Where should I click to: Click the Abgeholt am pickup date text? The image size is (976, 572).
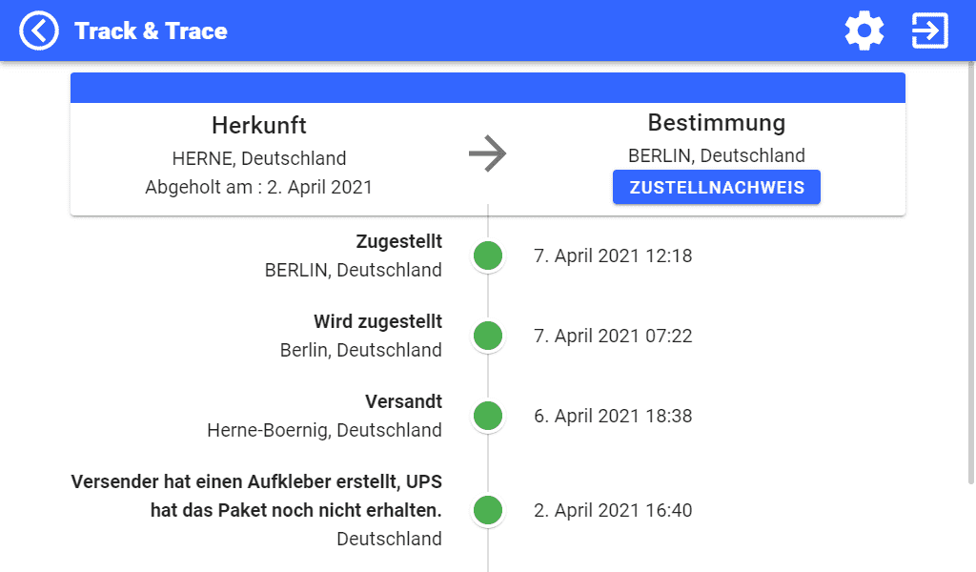[258, 187]
